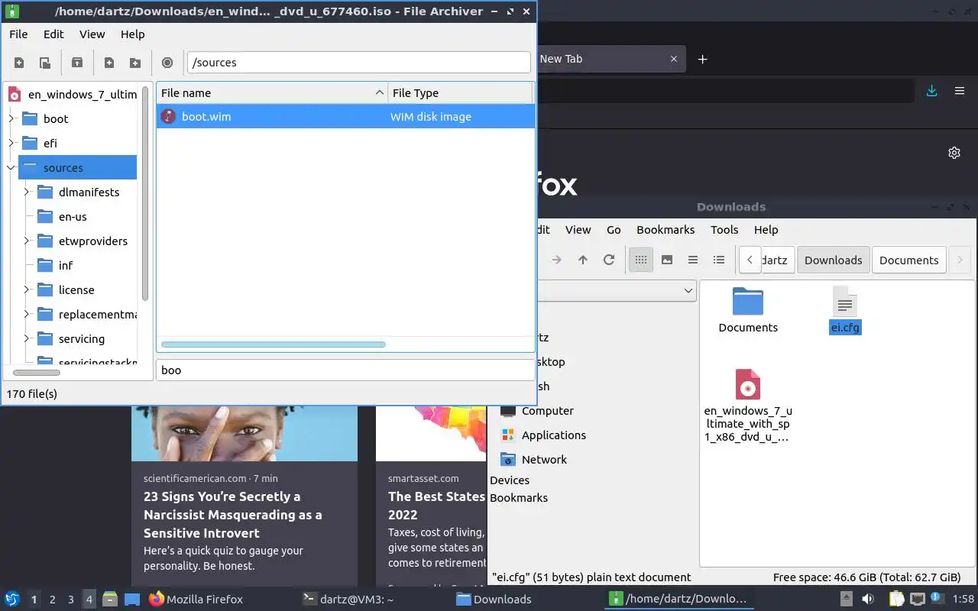The image size is (978, 611).
Task: Expand the etwproviders folder node
Action: tap(27, 241)
